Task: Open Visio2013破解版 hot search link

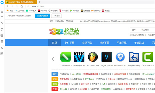Action: (x=137, y=35)
